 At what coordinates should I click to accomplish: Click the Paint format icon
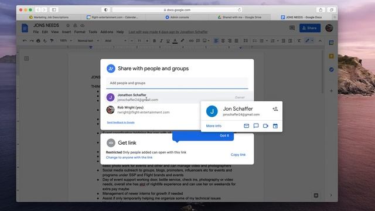click(52, 40)
